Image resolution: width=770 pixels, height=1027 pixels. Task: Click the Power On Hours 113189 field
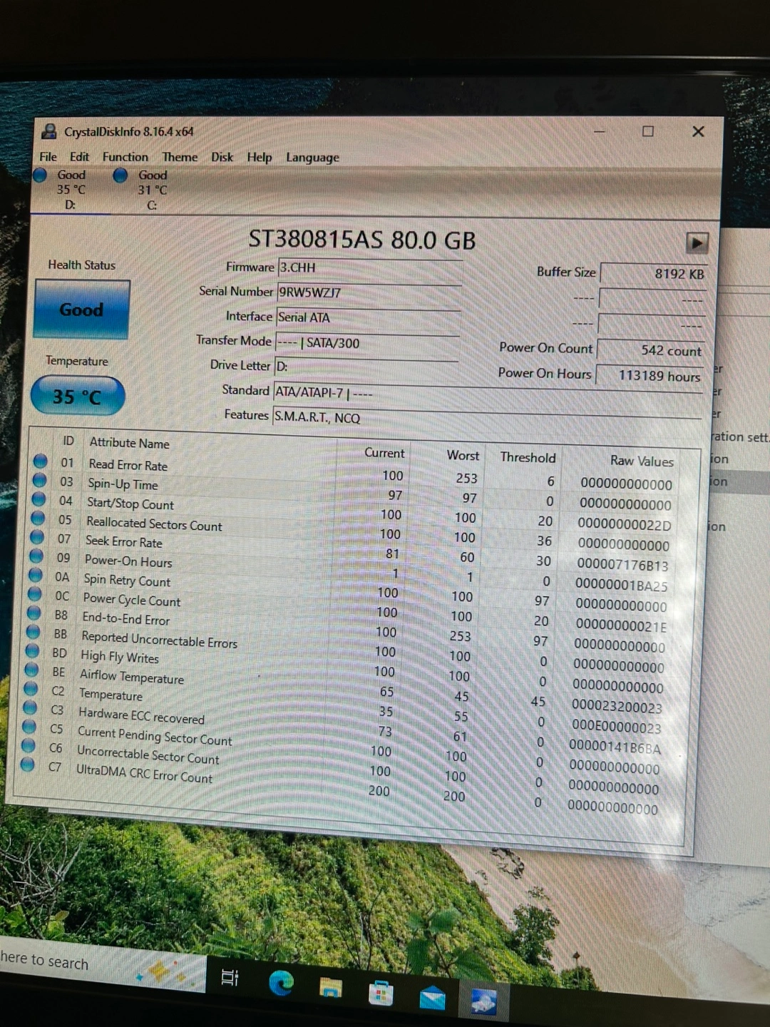pyautogui.click(x=650, y=375)
